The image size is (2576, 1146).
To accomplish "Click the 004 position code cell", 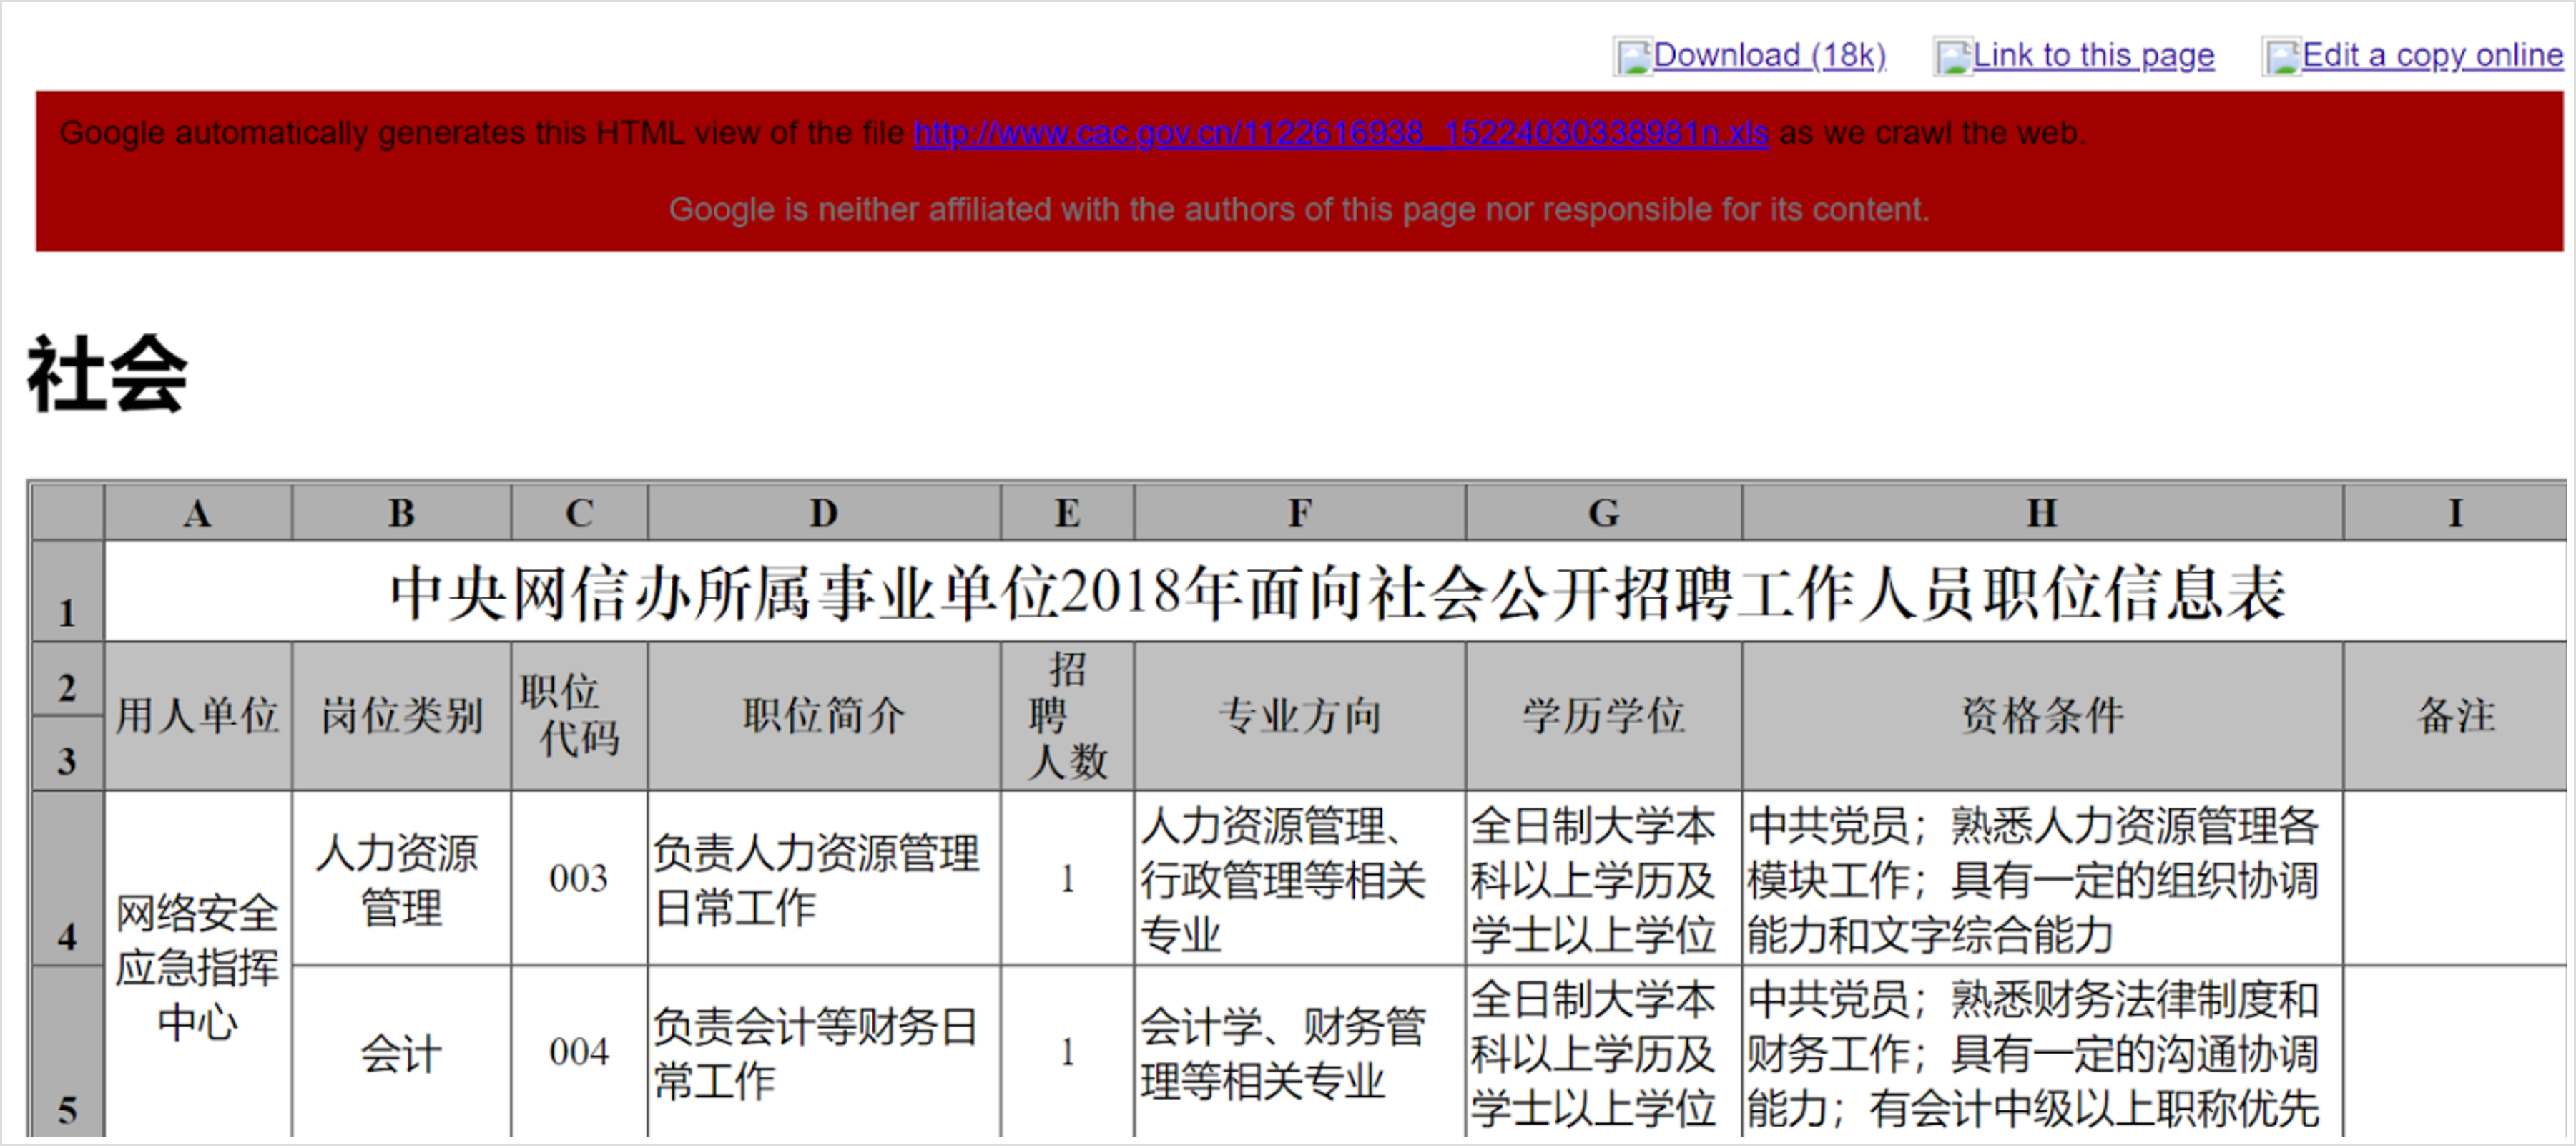I will (578, 1052).
